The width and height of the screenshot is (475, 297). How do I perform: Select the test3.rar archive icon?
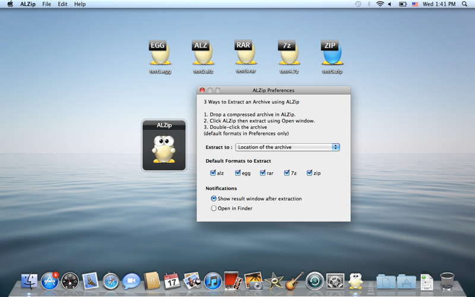[x=245, y=53]
